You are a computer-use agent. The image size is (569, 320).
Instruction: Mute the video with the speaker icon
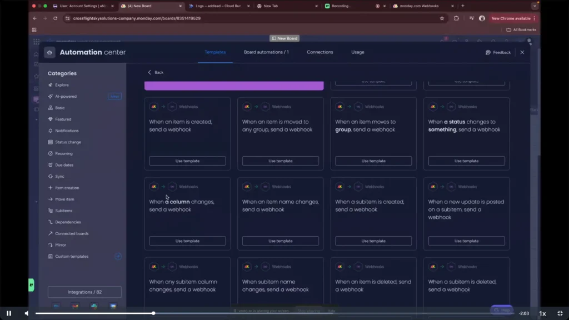pyautogui.click(x=27, y=313)
